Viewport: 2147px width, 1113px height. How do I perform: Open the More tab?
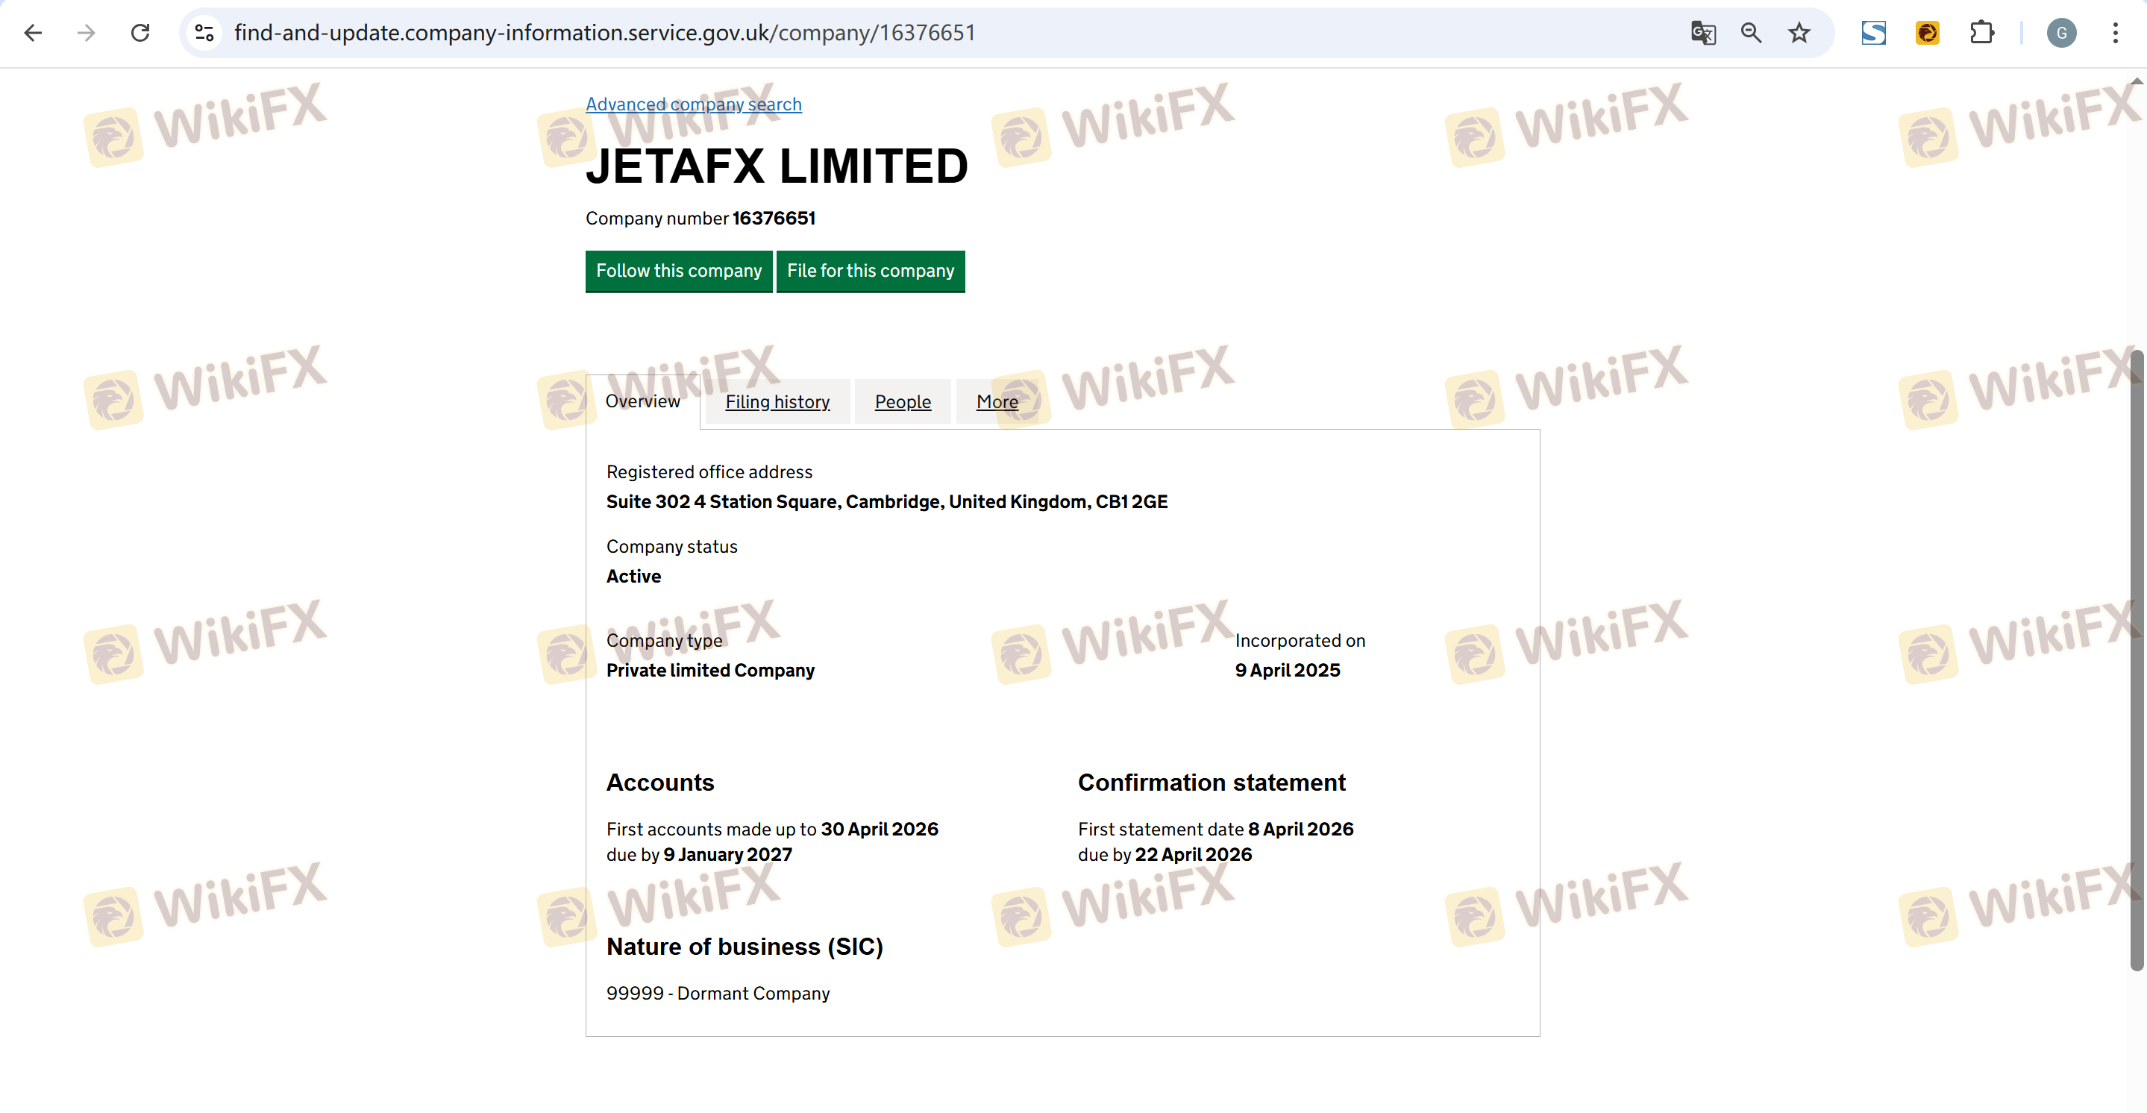(997, 402)
